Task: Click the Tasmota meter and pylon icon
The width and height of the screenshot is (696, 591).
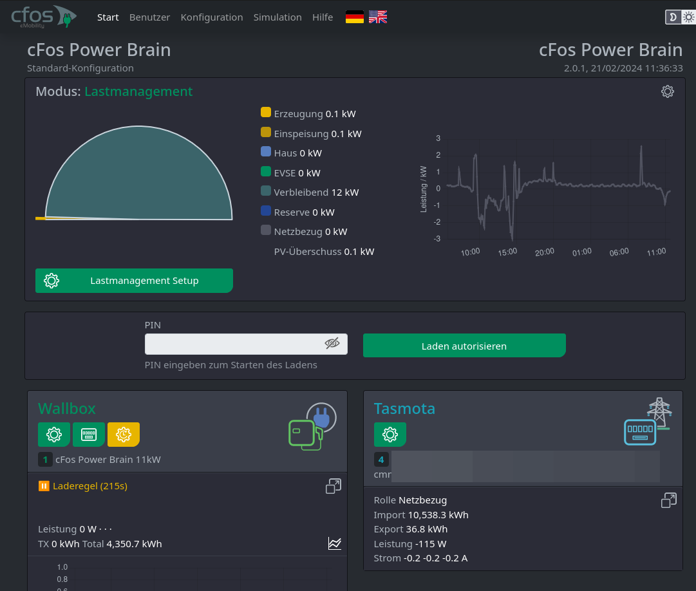Action: click(x=648, y=421)
